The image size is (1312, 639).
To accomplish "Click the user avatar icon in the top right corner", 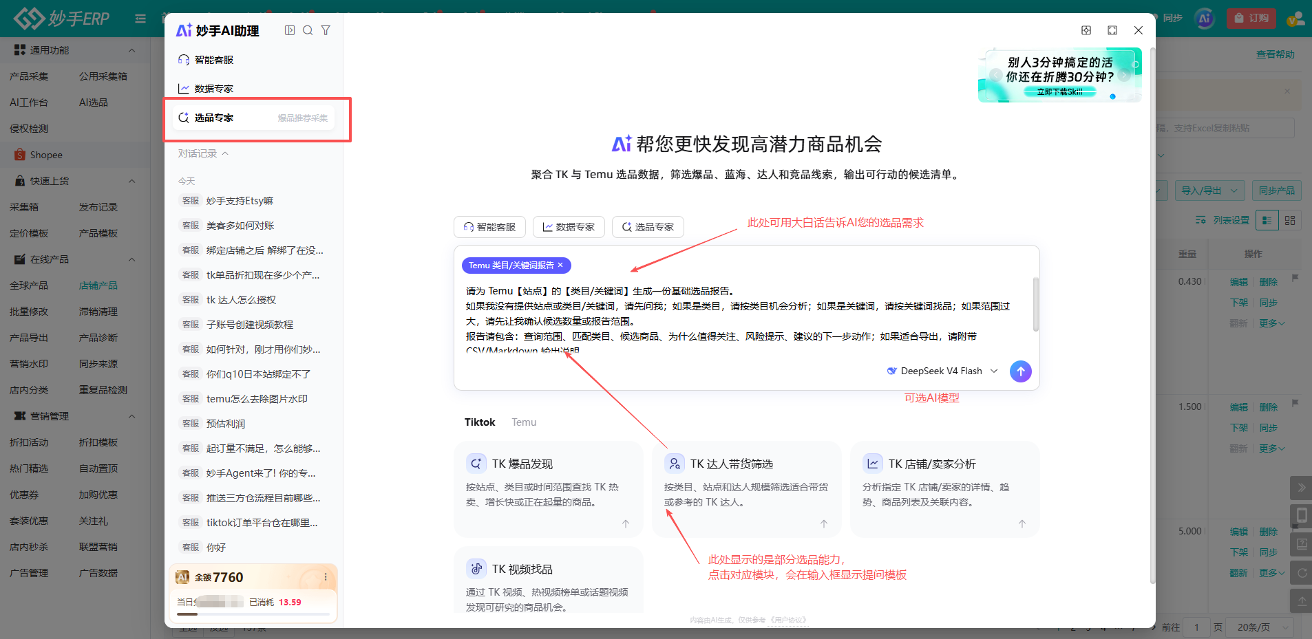I will (x=1295, y=19).
